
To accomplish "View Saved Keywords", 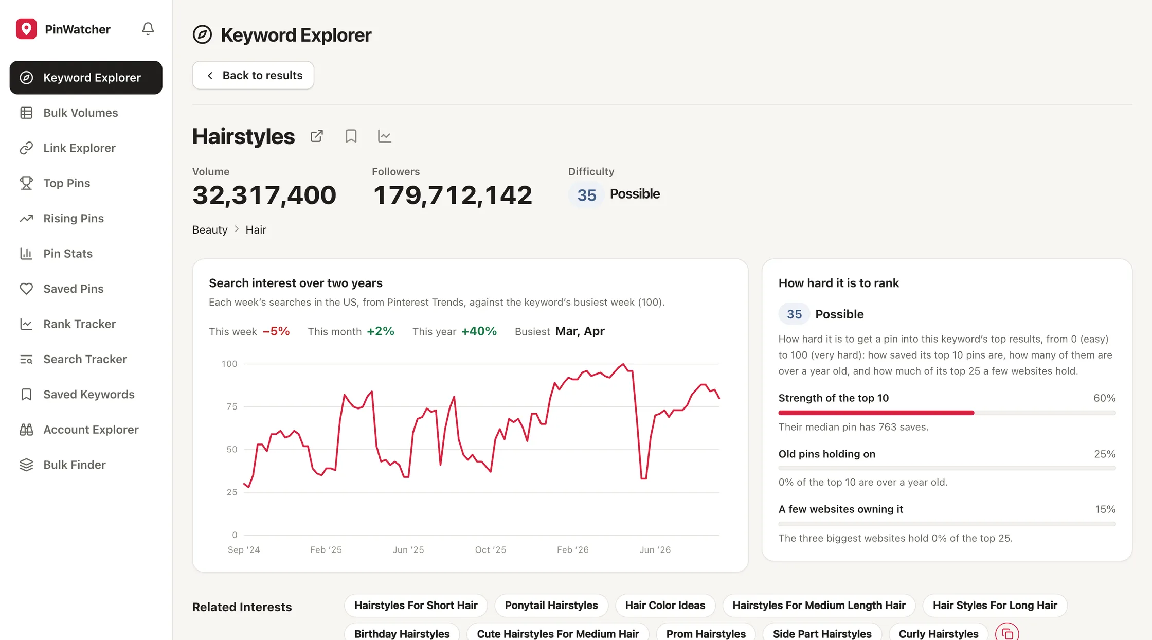I will click(86, 395).
